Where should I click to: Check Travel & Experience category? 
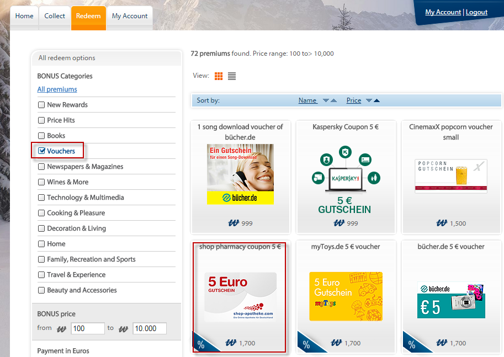click(x=41, y=275)
